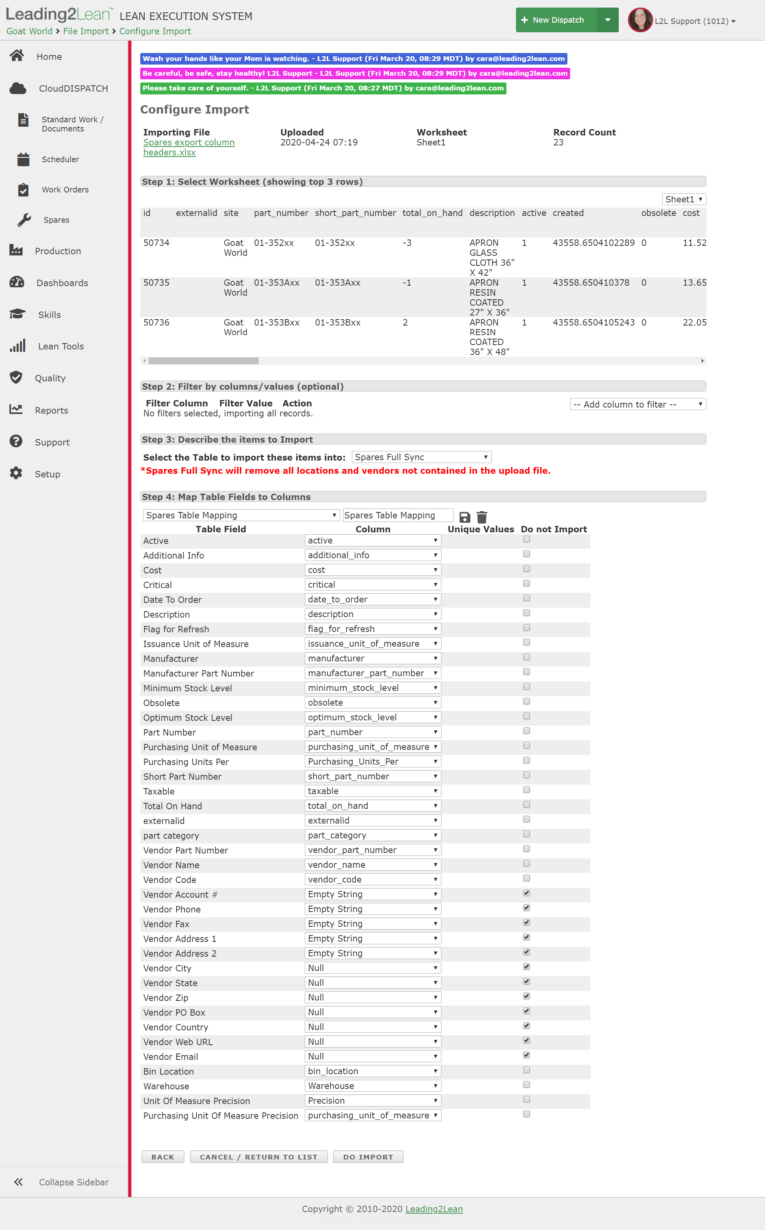Open the Spares Full Sync table dropdown

pos(422,457)
